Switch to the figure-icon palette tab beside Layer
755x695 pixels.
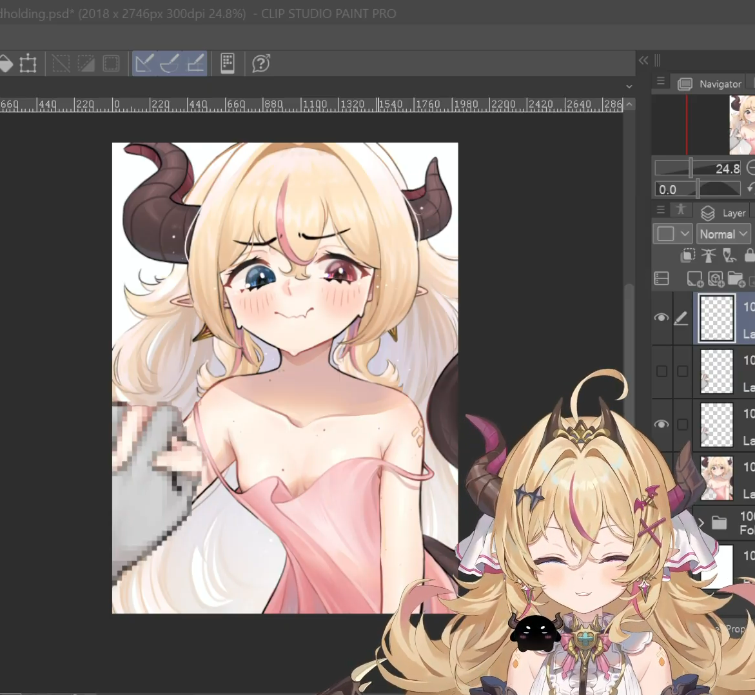point(680,209)
